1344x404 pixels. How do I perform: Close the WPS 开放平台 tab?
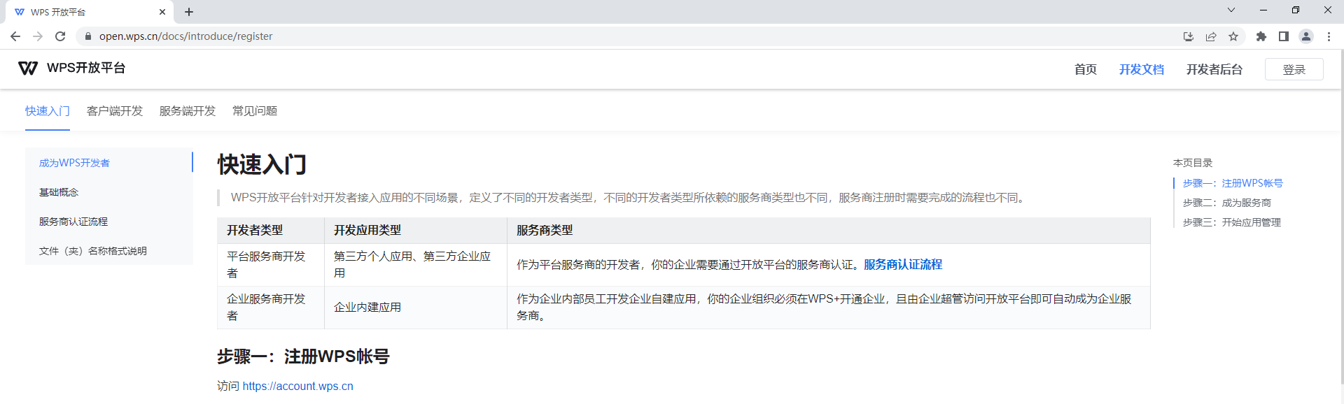click(162, 12)
